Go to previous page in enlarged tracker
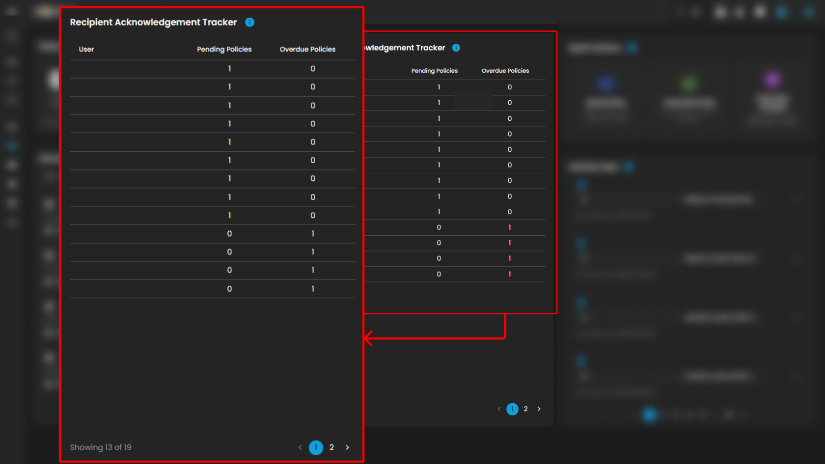825x464 pixels. tap(300, 447)
